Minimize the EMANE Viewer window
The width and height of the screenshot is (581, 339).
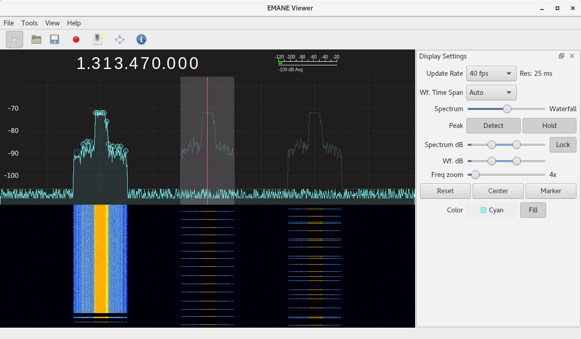tap(542, 8)
